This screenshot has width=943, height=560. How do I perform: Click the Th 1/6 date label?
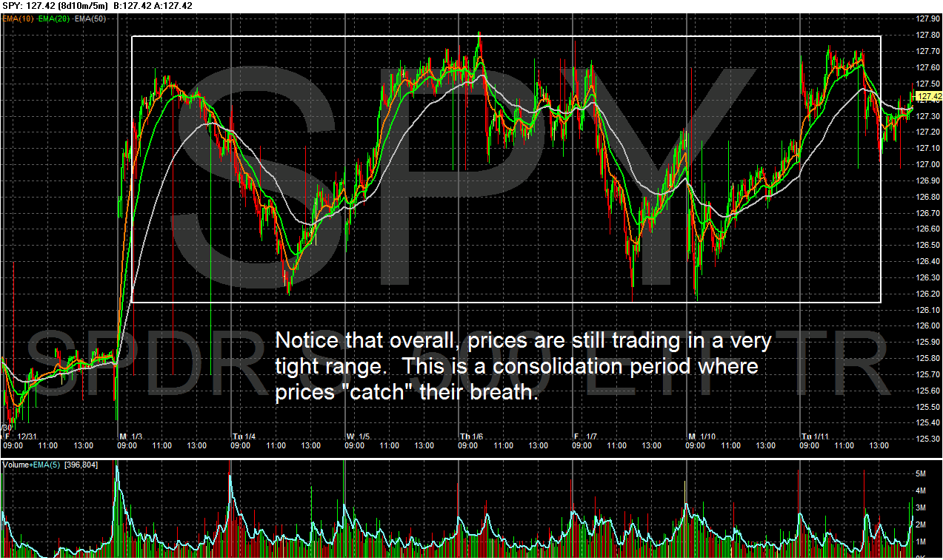coord(472,436)
